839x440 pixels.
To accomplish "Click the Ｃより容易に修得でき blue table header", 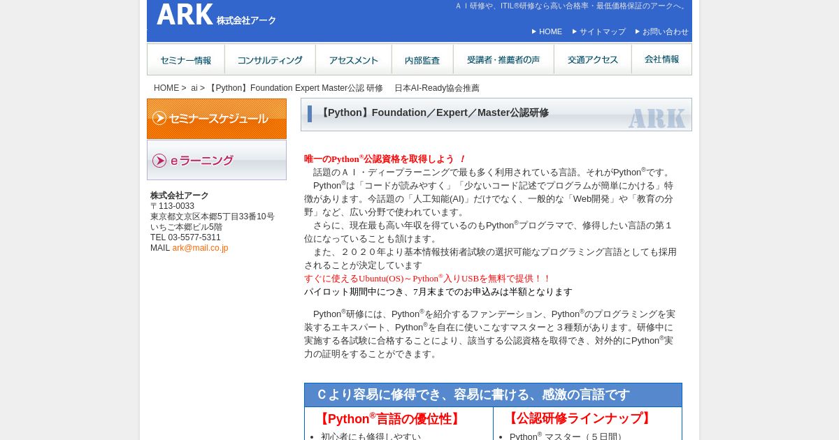I will pos(493,395).
